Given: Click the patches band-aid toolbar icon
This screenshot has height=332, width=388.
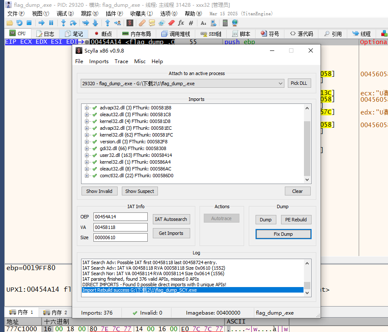Looking at the screenshot, I should pos(142,23).
